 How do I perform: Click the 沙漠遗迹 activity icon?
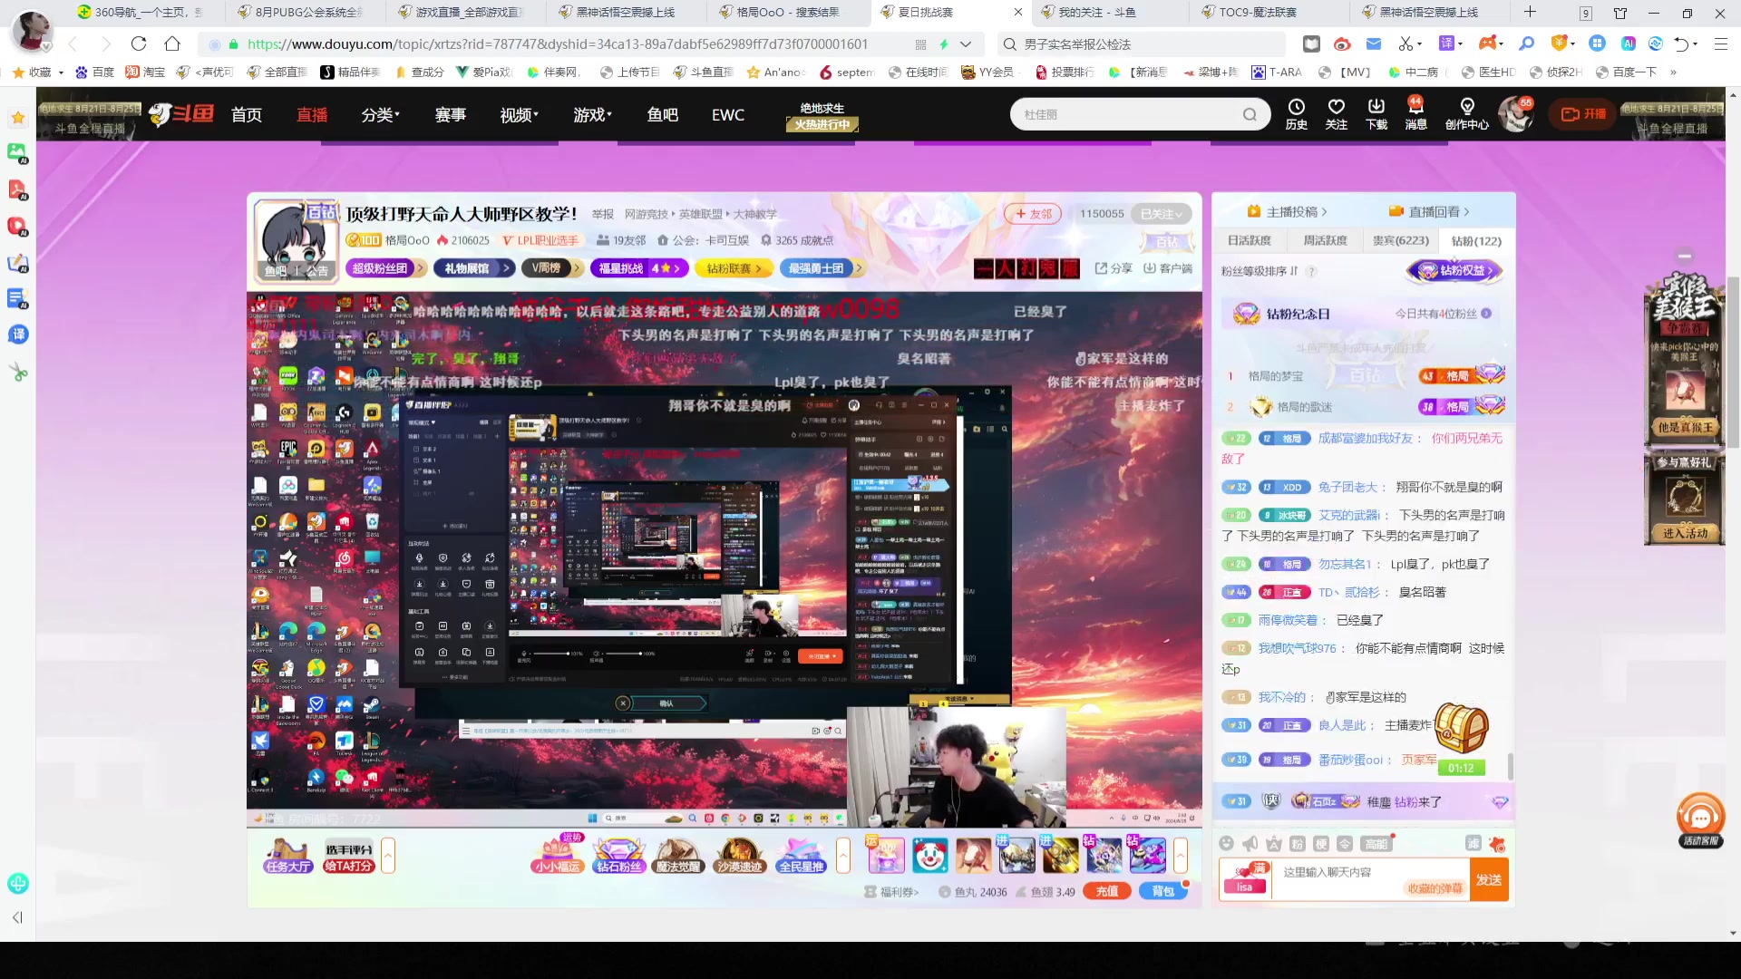739,856
